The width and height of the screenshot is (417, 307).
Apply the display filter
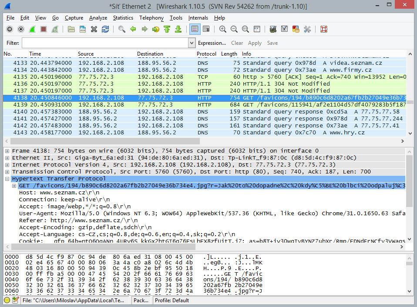click(255, 43)
